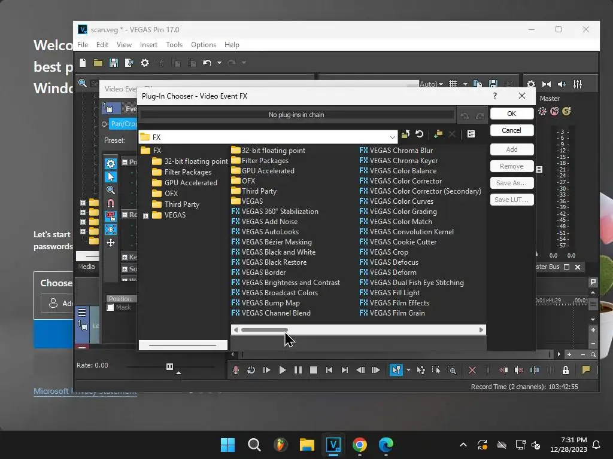Open the edit tool dropdown arrow
Image resolution: width=613 pixels, height=459 pixels.
click(408, 370)
